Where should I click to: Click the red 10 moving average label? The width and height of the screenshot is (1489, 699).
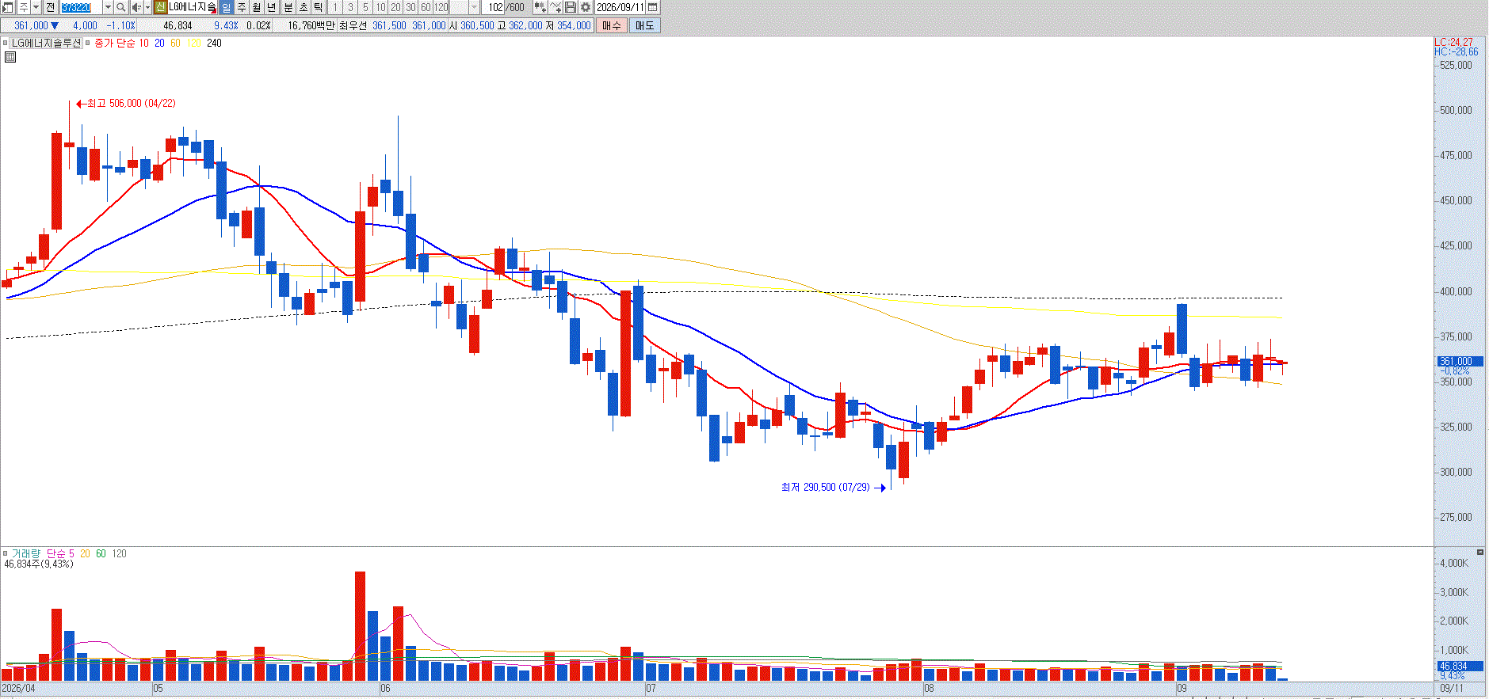tap(143, 44)
